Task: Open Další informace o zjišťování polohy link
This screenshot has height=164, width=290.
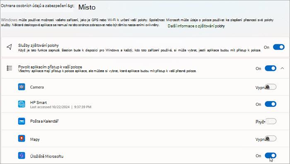Action: click(x=196, y=26)
